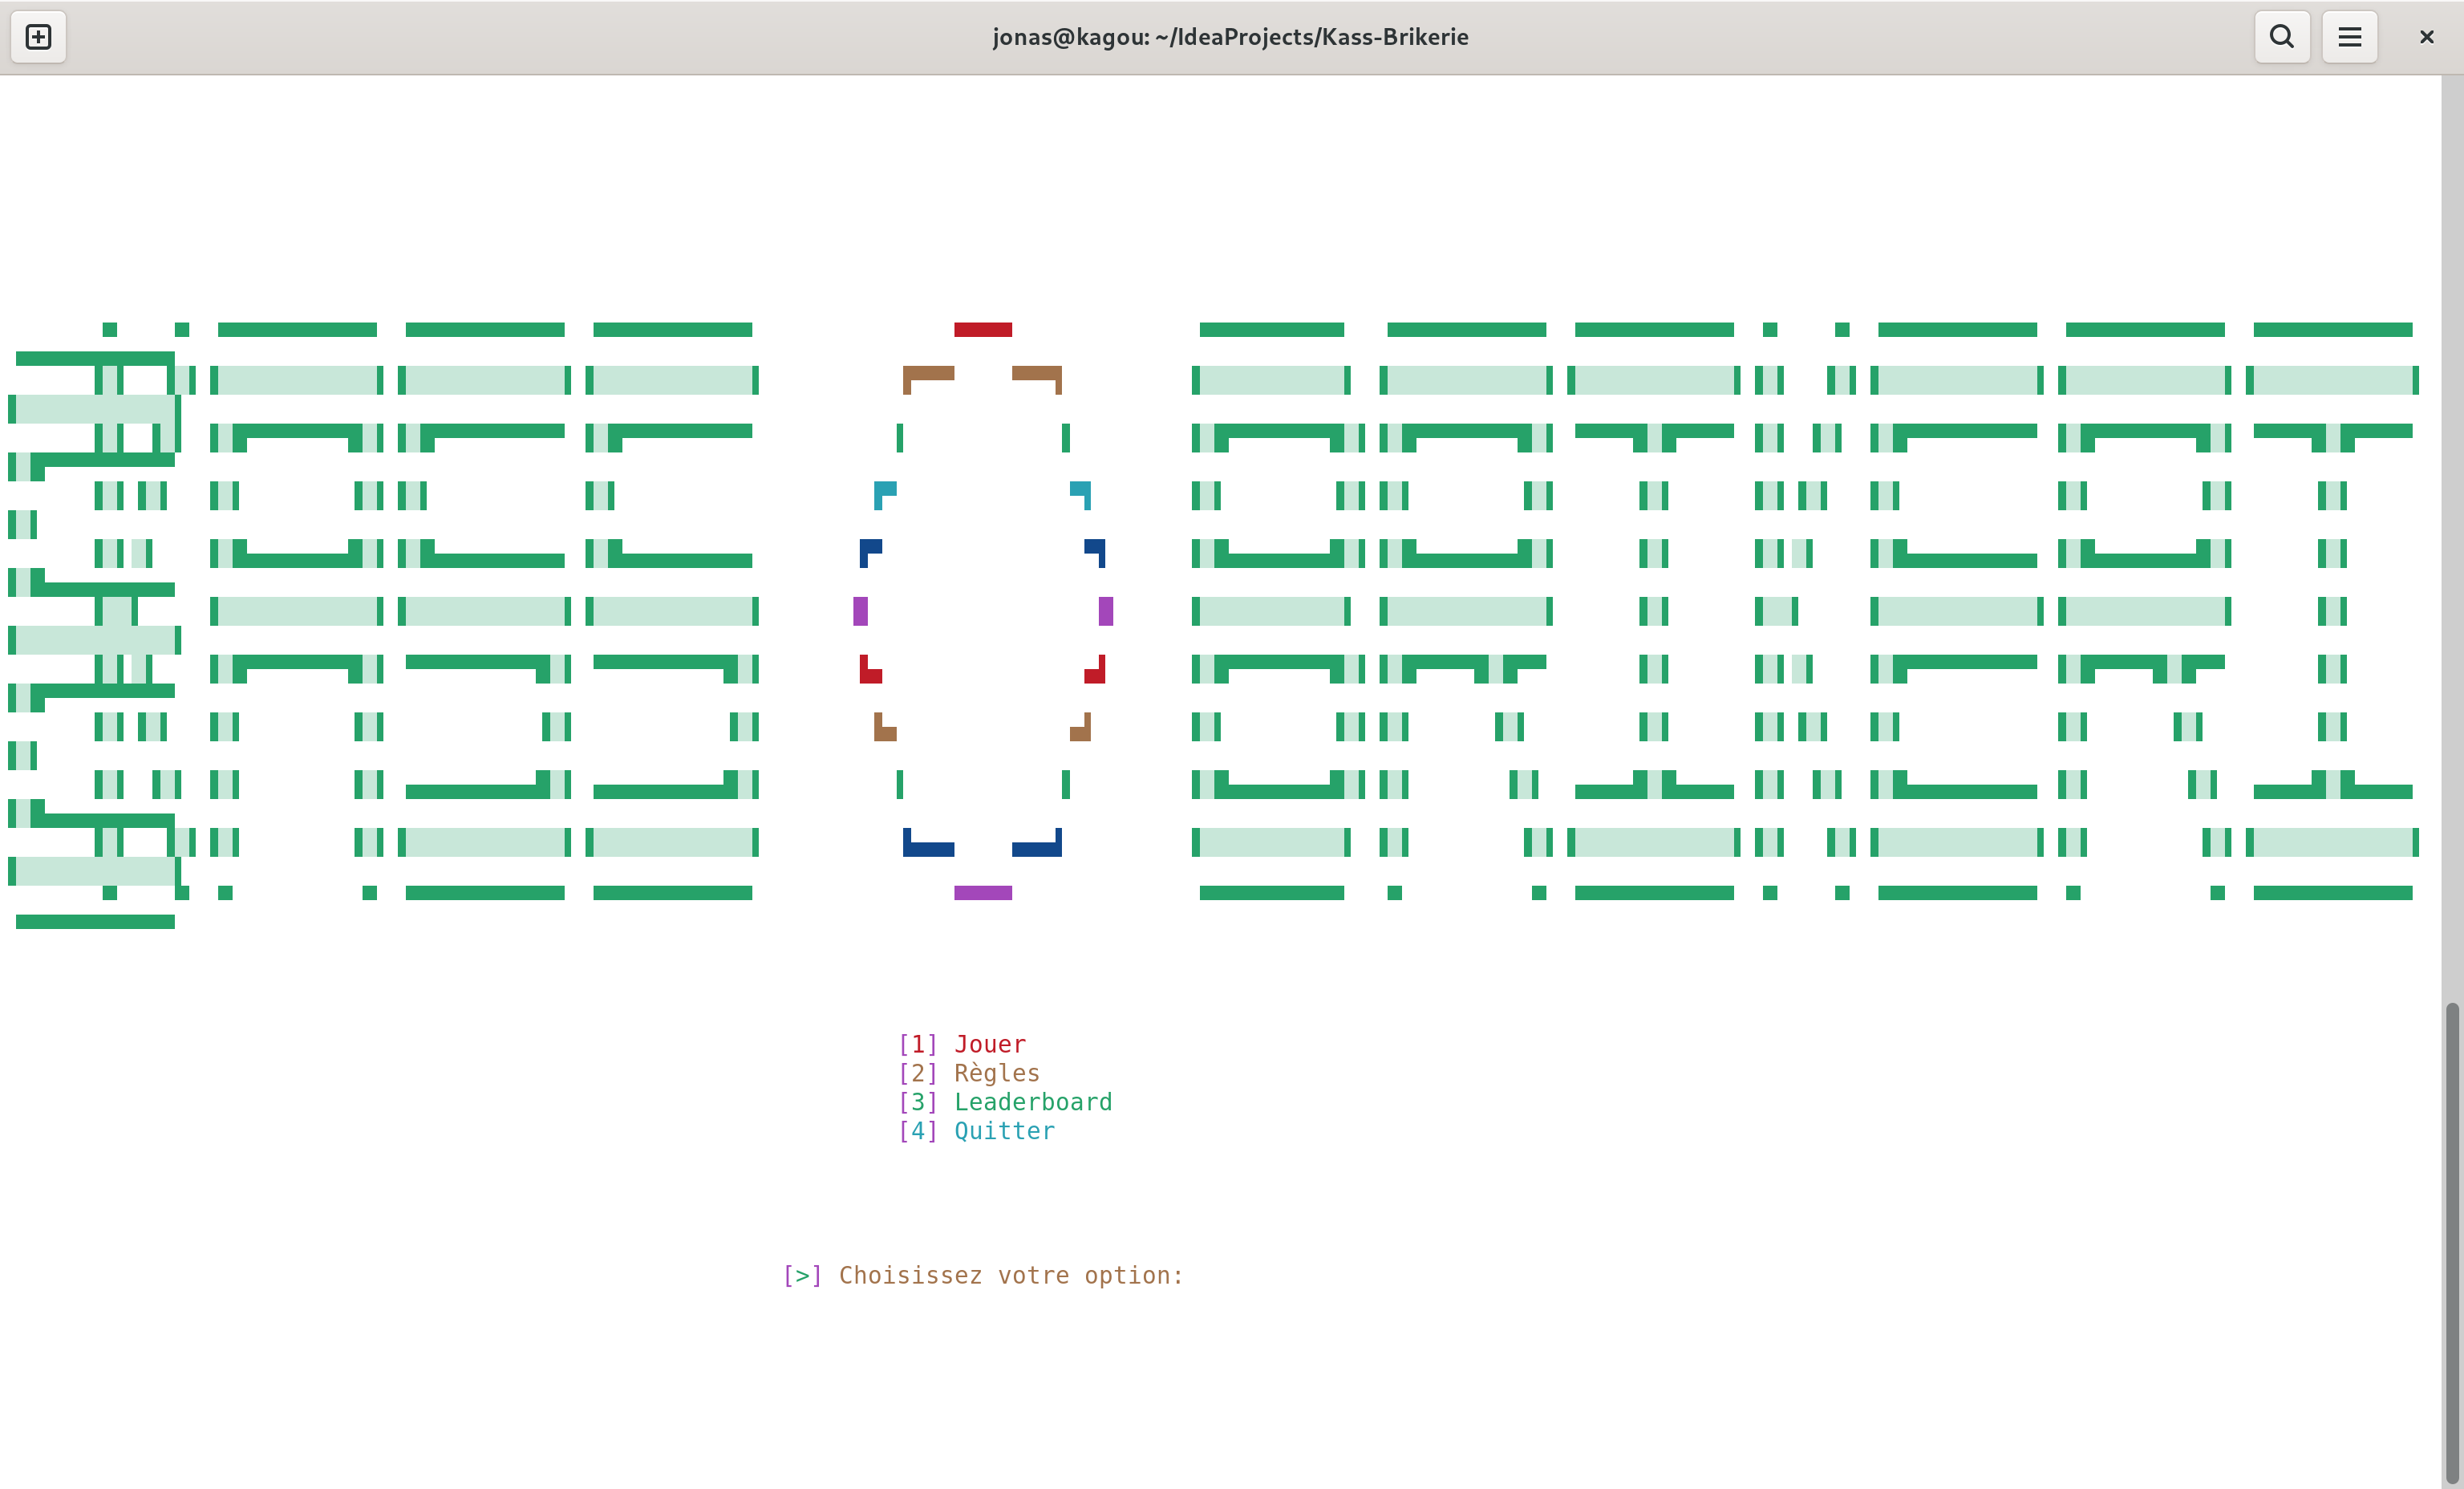Open a new terminal tab
Image resolution: width=2464 pixels, height=1489 pixels.
pyautogui.click(x=38, y=37)
